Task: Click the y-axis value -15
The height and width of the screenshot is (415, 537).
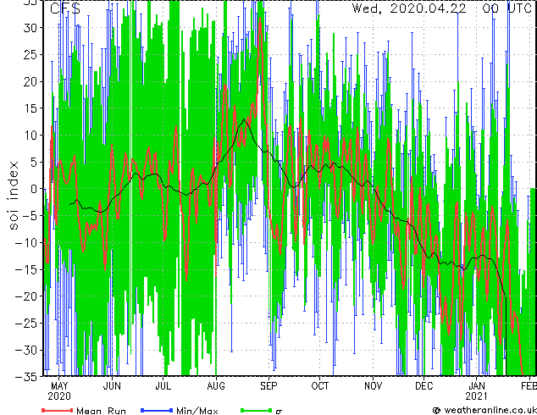Action: point(26,269)
